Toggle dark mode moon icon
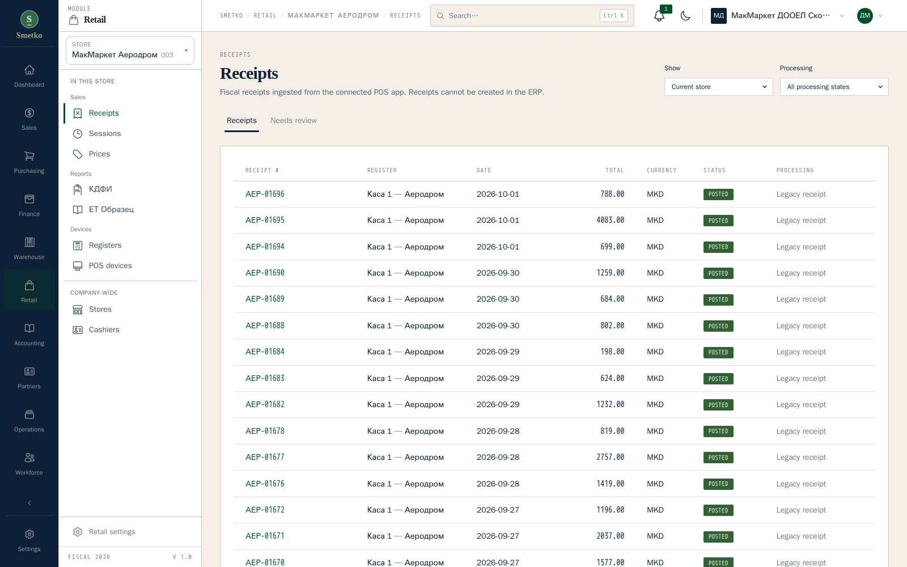 click(685, 16)
